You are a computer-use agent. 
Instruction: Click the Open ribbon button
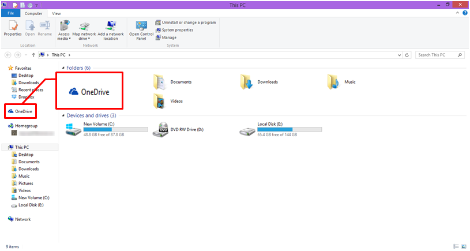click(x=29, y=28)
